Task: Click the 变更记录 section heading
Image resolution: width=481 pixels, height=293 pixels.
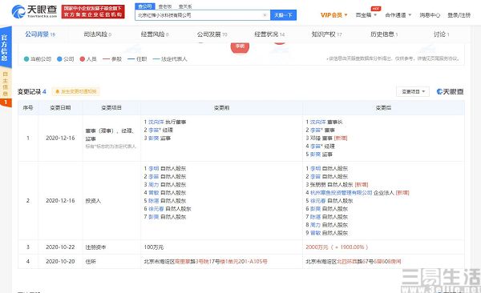Action: pyautogui.click(x=31, y=91)
